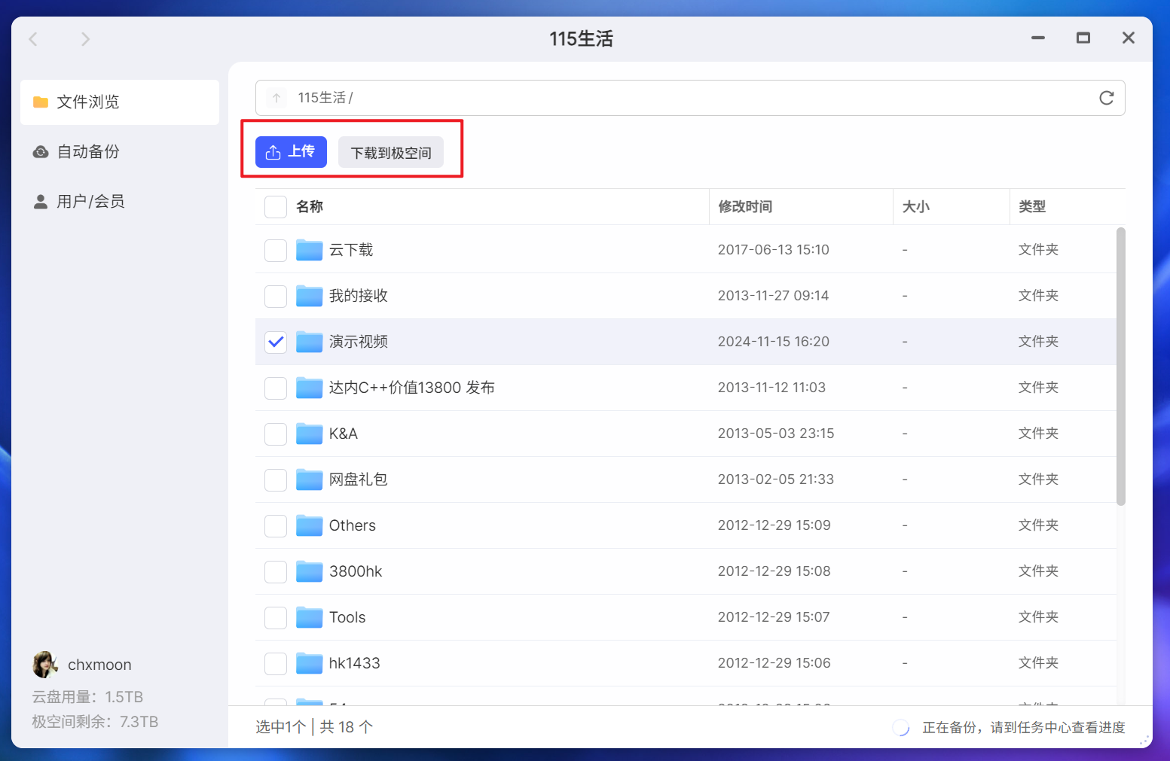The width and height of the screenshot is (1170, 761).
Task: Click the 下载到极空间 button
Action: point(391,152)
